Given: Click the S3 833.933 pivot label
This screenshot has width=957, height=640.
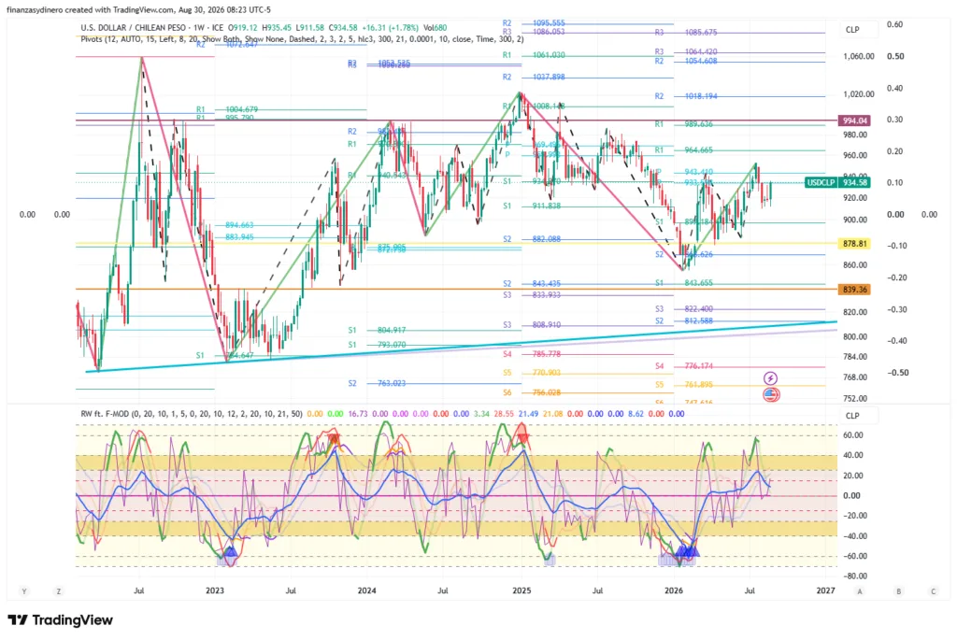Looking at the screenshot, I should (532, 294).
